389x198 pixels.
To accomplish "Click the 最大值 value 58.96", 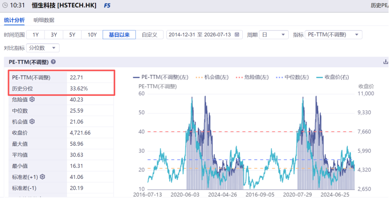I will coord(76,144).
